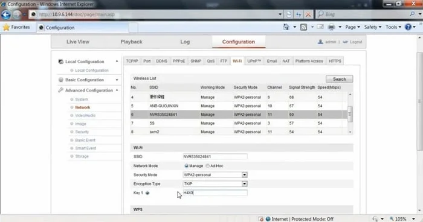423x222 pixels.
Task: Open the Platform Access tab
Action: coord(309,61)
